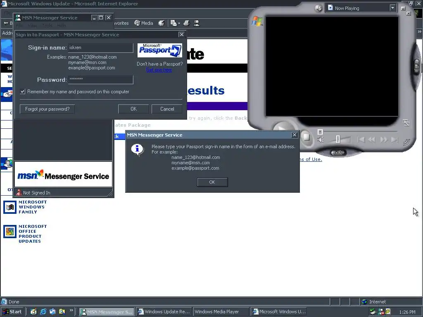Mute the Media Player sound
Screen dimensions: 423x317
pos(320,140)
